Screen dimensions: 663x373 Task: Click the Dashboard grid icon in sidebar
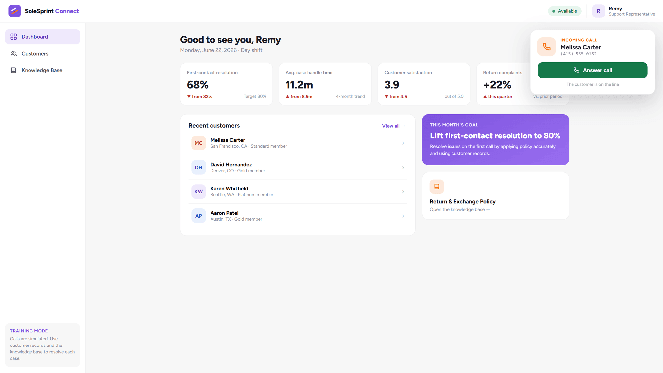pos(14,37)
